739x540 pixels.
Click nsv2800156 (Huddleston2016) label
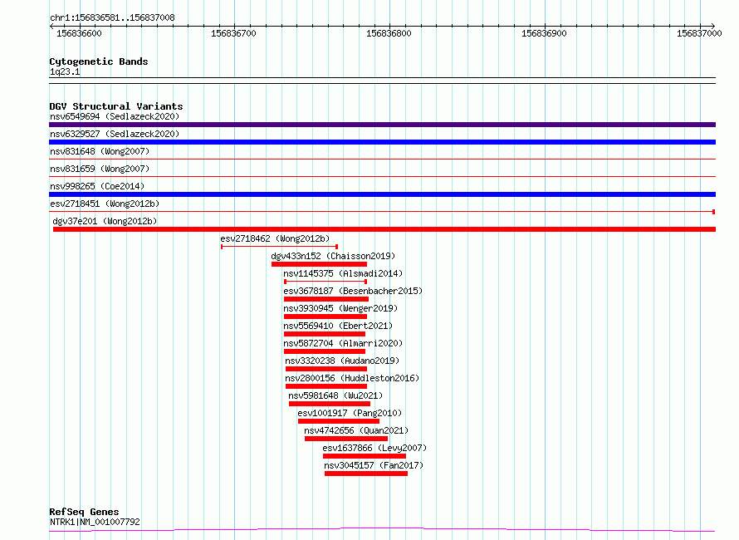[x=351, y=378]
